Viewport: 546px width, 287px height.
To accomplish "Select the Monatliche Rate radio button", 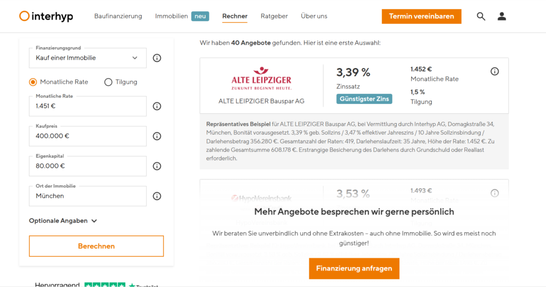I will pyautogui.click(x=33, y=82).
